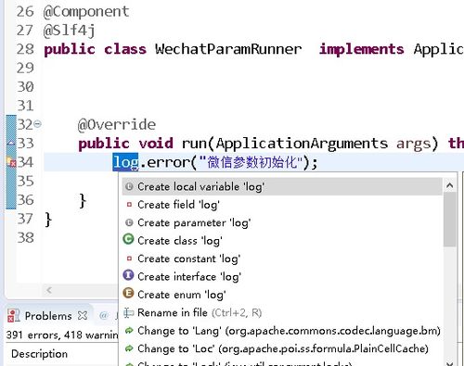Click the '@Override' annotation

(117, 124)
